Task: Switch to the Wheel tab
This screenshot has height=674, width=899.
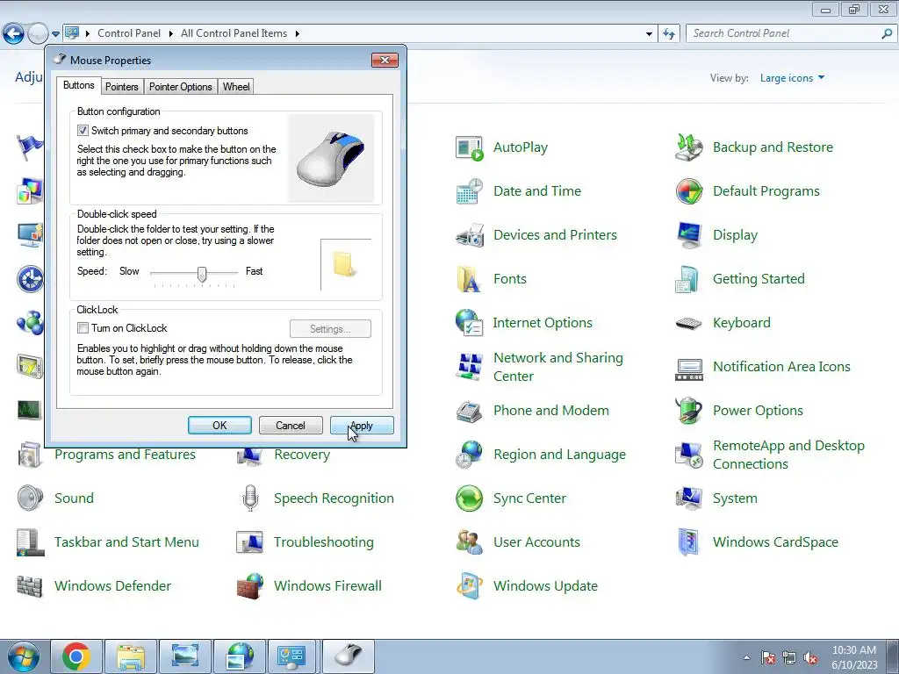Action: 235,87
